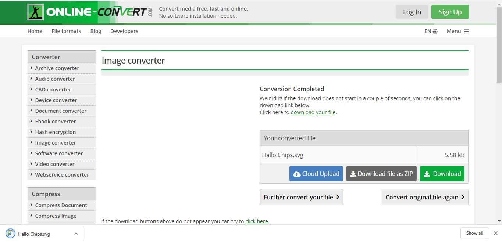Viewport: 502px width, 242px height.
Task: Open options arrow for Hallo Chips.svg download
Action: coord(76,234)
